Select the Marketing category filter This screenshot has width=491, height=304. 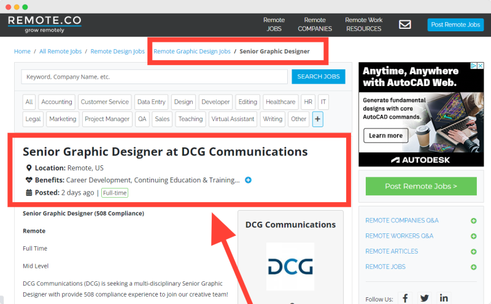[63, 119]
